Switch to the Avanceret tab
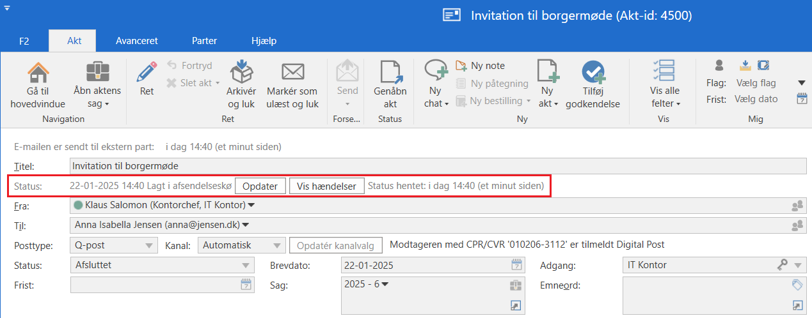 136,41
